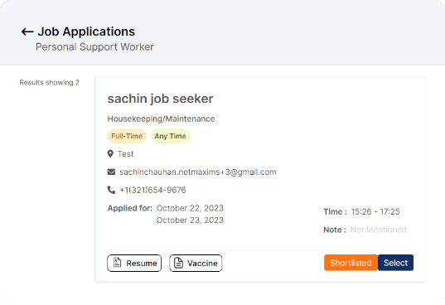Image resolution: width=445 pixels, height=305 pixels.
Task: Open the applicant's Resume
Action: pyautogui.click(x=134, y=263)
